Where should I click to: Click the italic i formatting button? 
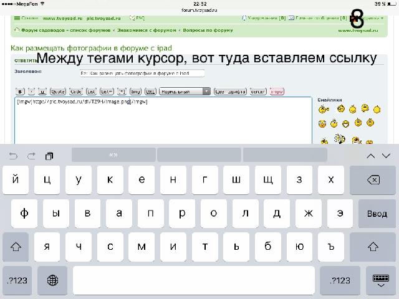click(x=31, y=92)
